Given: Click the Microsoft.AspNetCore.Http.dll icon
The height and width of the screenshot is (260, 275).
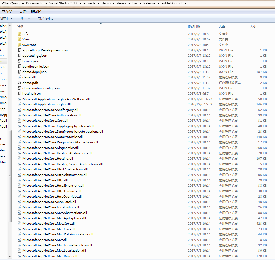Looking at the screenshot, I should [19, 180].
